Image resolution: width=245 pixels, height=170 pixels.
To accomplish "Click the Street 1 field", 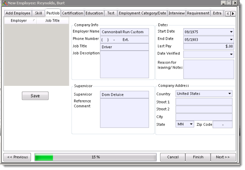I will 204,102.
